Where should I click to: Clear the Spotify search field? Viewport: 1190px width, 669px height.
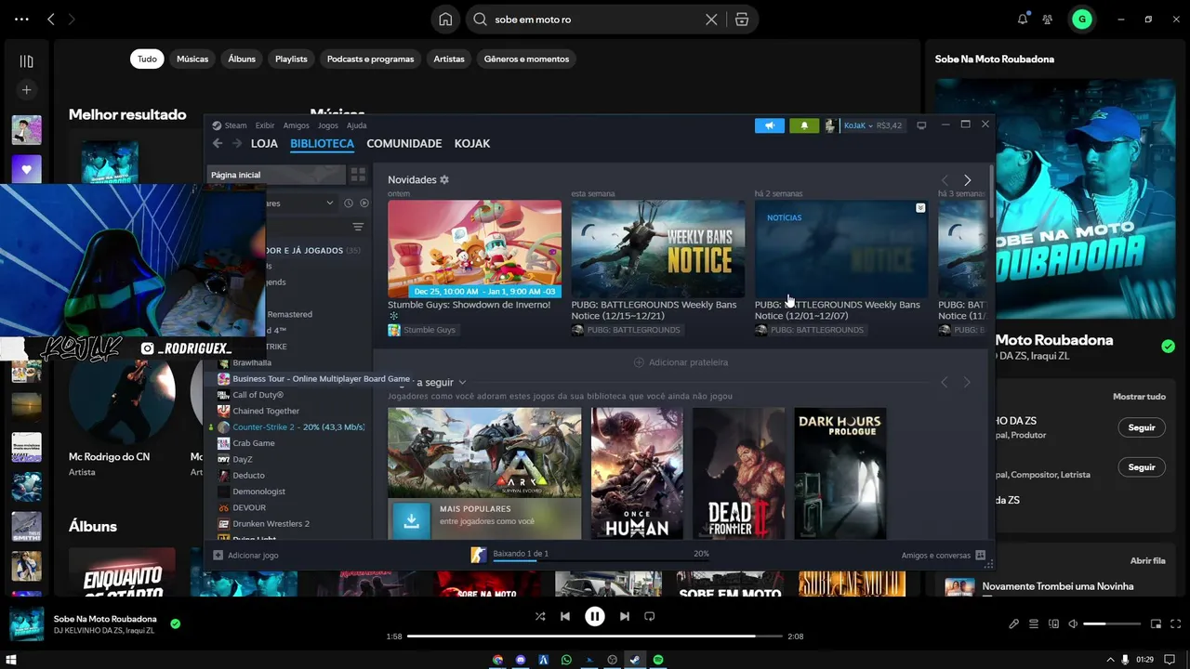tap(711, 20)
